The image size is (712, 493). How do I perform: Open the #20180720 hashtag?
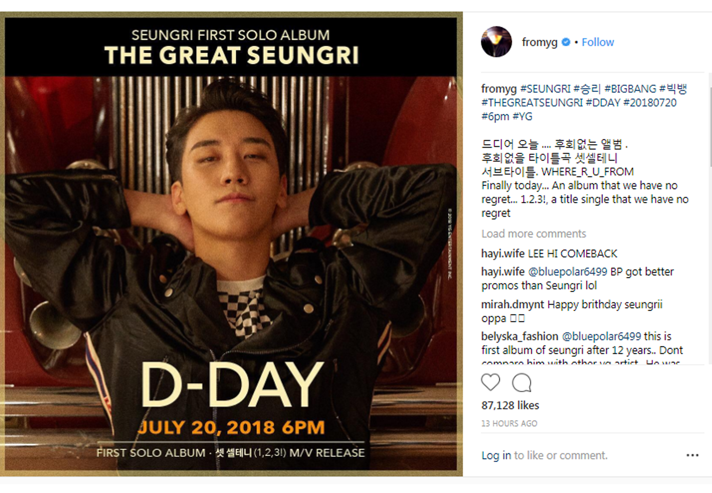[x=650, y=102]
